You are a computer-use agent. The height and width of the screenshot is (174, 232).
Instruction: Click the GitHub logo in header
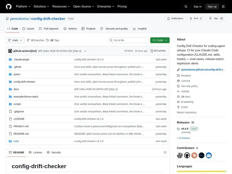pyautogui.click(x=9, y=7)
